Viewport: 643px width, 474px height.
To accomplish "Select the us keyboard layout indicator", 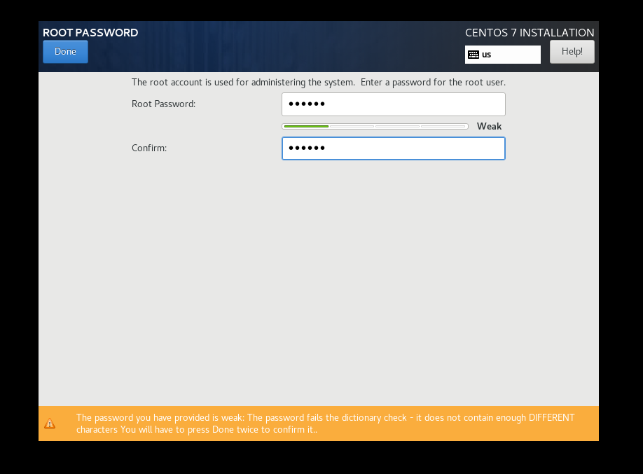I will (x=502, y=55).
